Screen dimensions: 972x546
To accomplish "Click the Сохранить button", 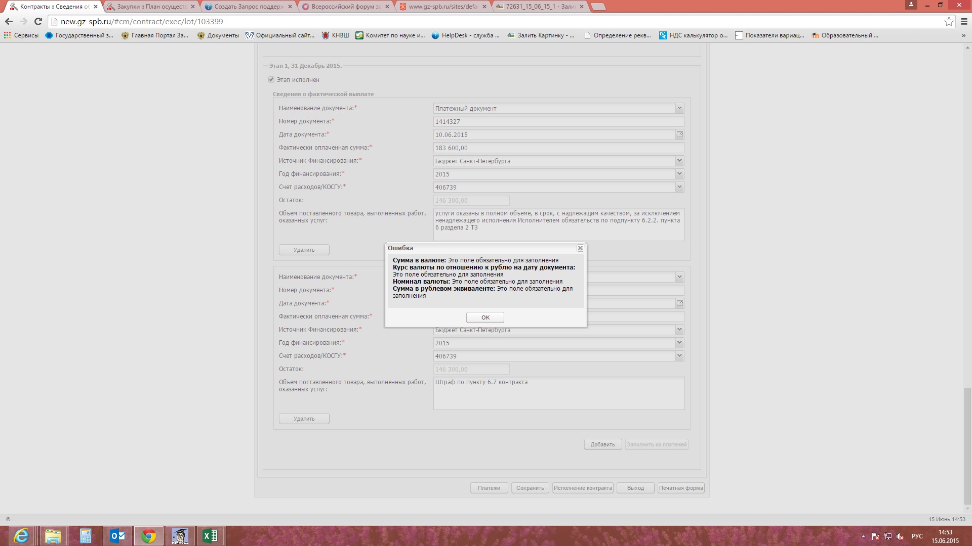I will coord(530,488).
